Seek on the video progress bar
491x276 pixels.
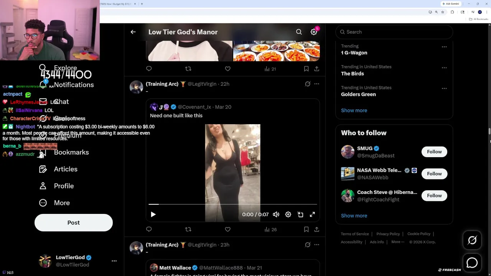coord(232,204)
